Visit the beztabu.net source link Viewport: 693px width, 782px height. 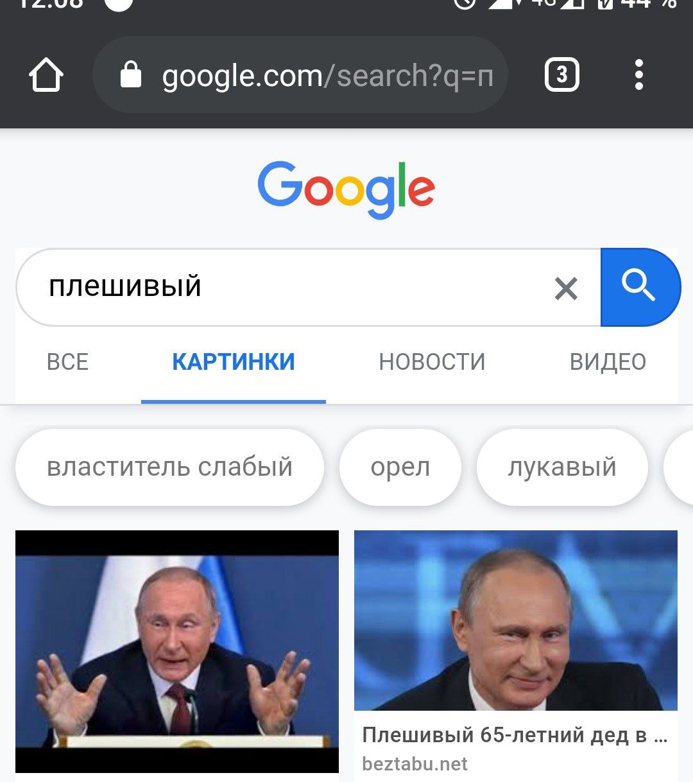415,764
